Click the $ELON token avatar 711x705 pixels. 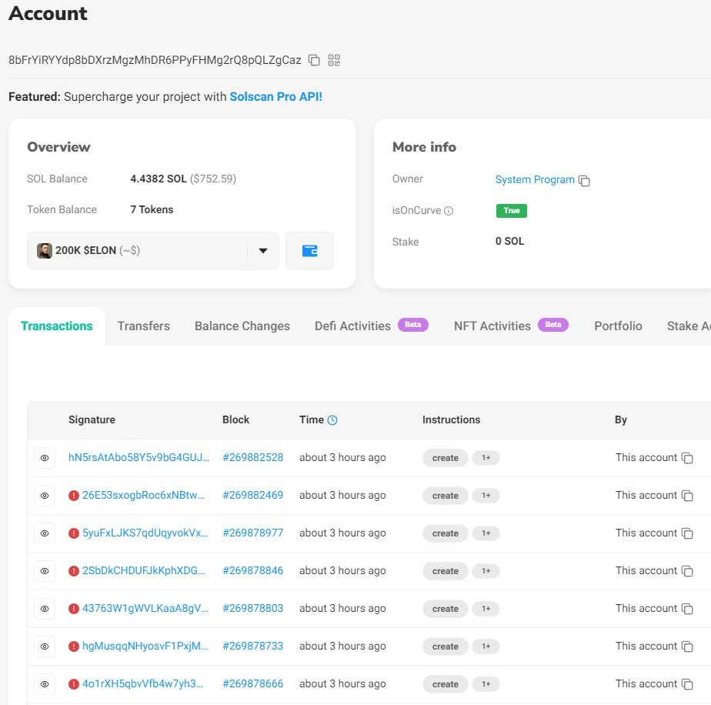tap(45, 250)
